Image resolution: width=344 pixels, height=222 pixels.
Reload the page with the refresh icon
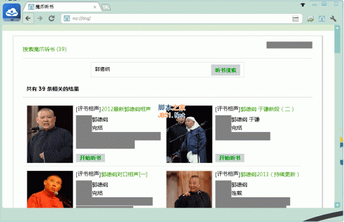[52, 18]
